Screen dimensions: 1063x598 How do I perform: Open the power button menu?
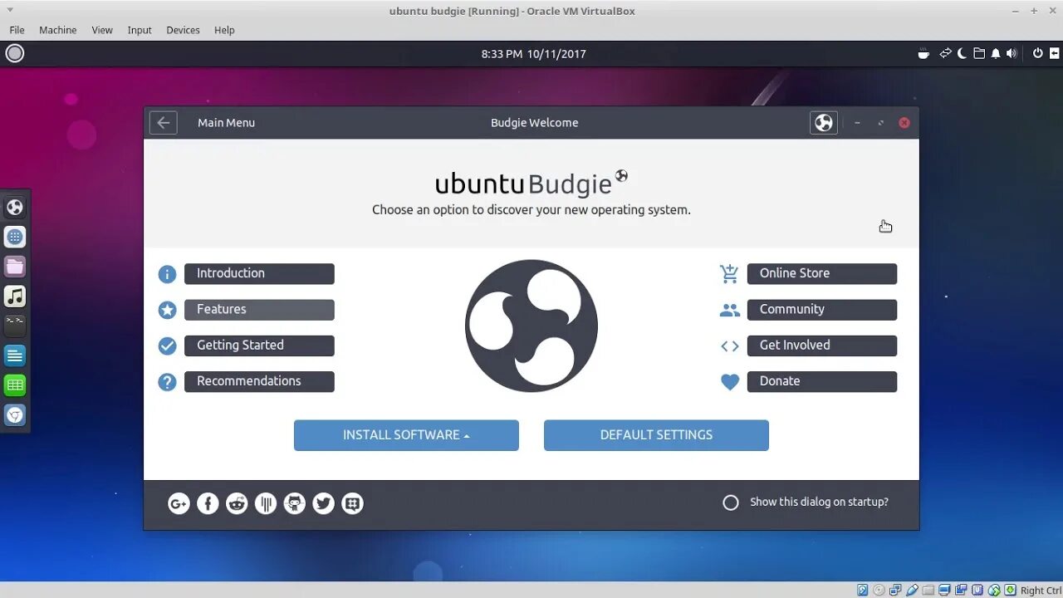pos(1037,54)
